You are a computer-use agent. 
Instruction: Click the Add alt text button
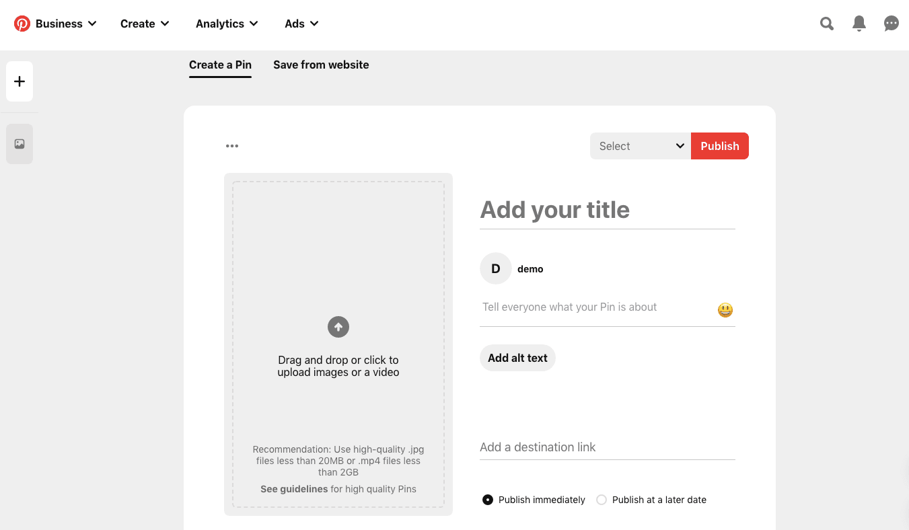pyautogui.click(x=517, y=357)
